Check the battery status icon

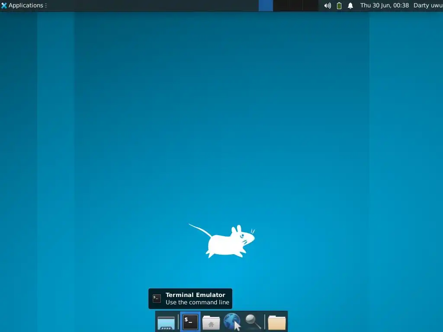click(x=339, y=6)
